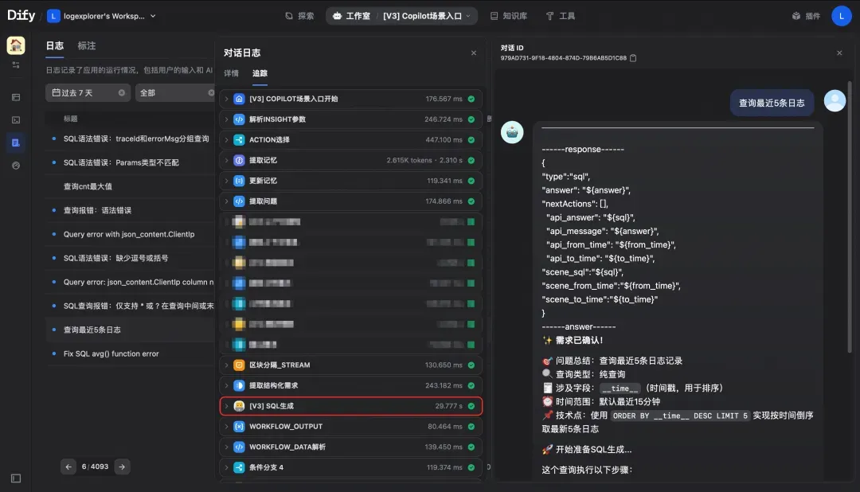Viewport: 860px width, 492px height.
Task: Open the 全部 filter dropdown
Action: click(x=175, y=92)
